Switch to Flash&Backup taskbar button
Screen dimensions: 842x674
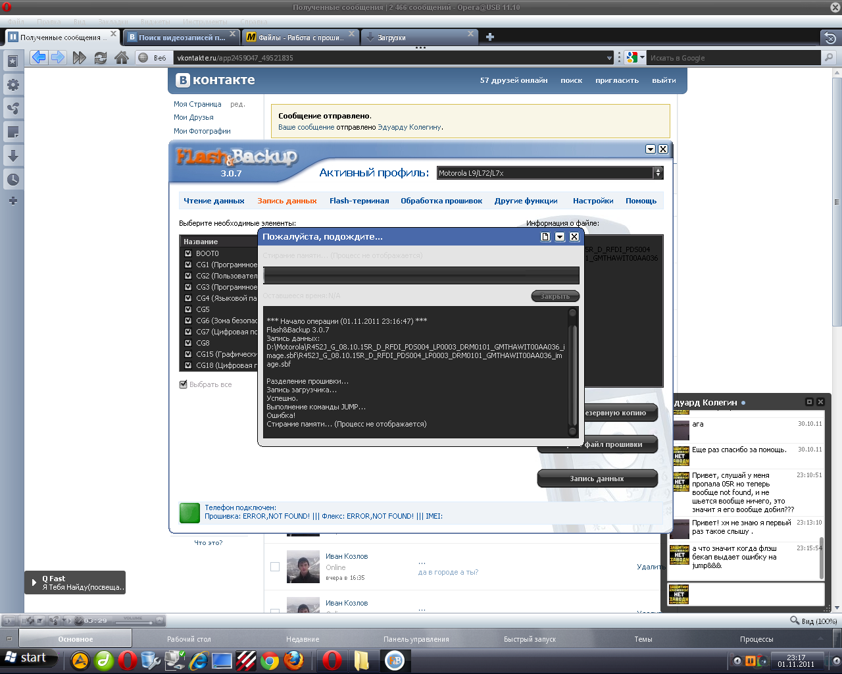click(x=395, y=660)
